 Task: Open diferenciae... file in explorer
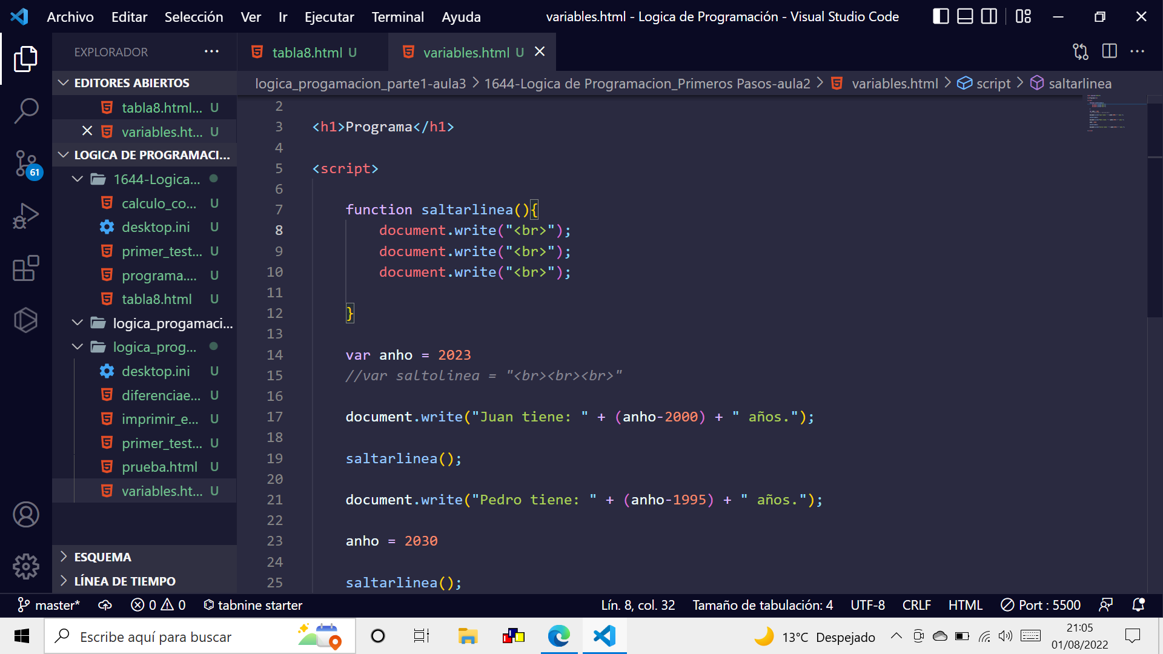[144, 395]
